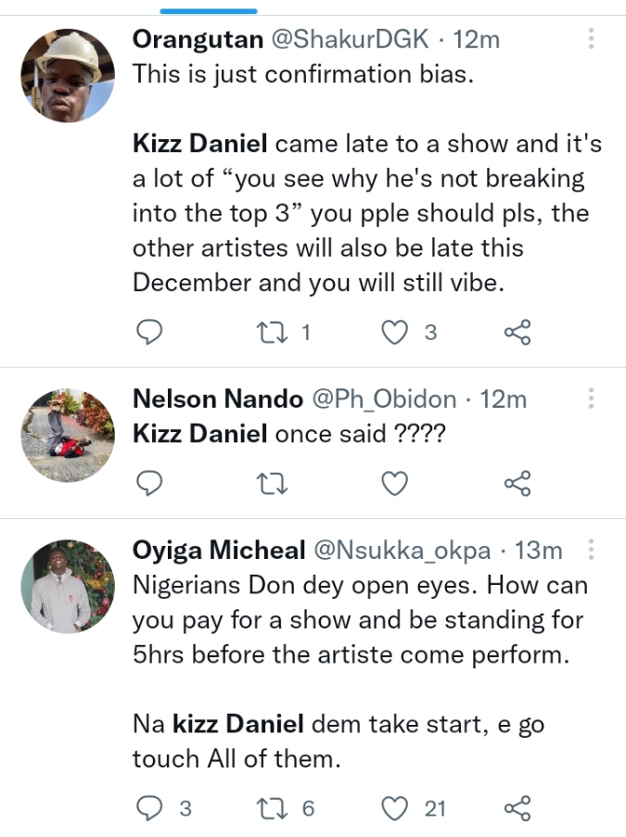626x837 pixels.
Task: Retweet Nelson Nando's 'once said' tweet
Action: click(271, 482)
